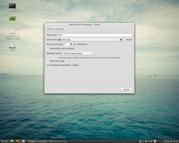
Task: Click the tray icon beside the clock
Action: click(161, 141)
